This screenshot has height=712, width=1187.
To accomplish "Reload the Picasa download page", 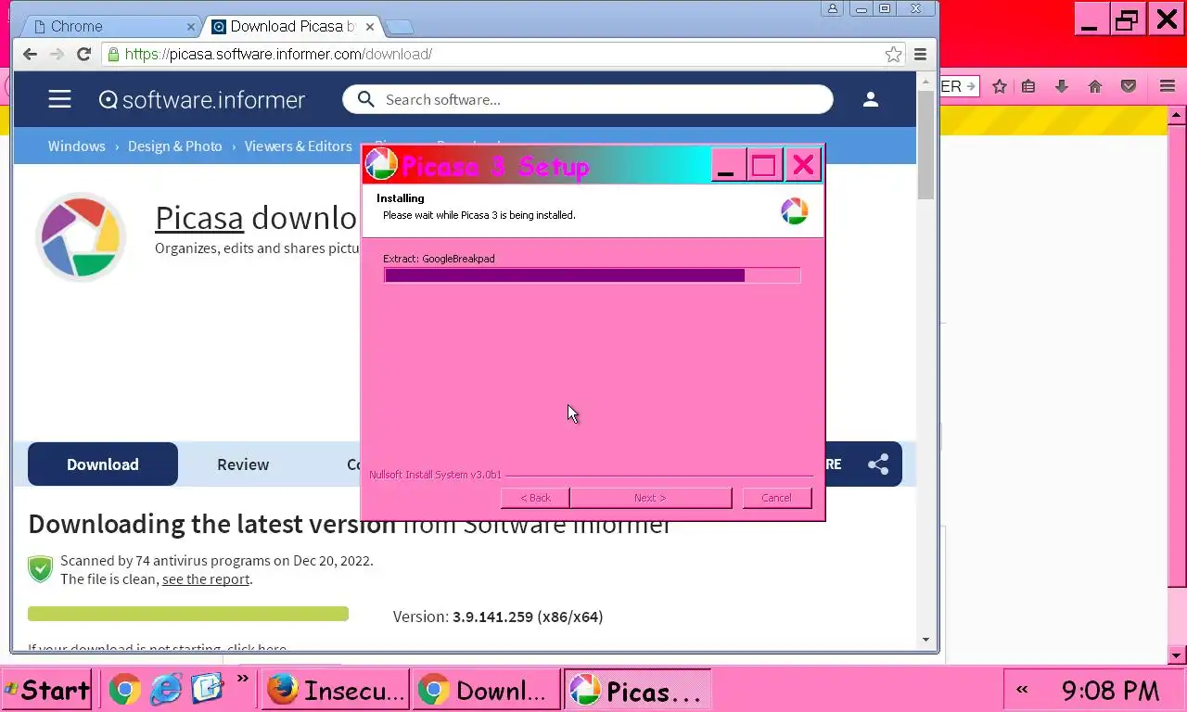I will point(83,54).
